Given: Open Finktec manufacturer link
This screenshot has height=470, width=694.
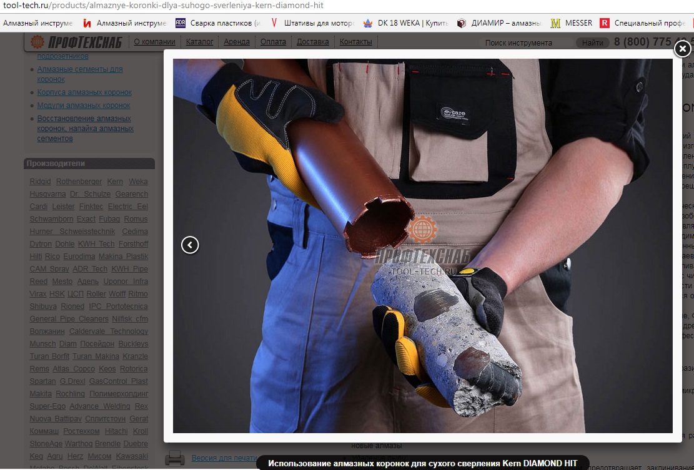Looking at the screenshot, I should [91, 207].
